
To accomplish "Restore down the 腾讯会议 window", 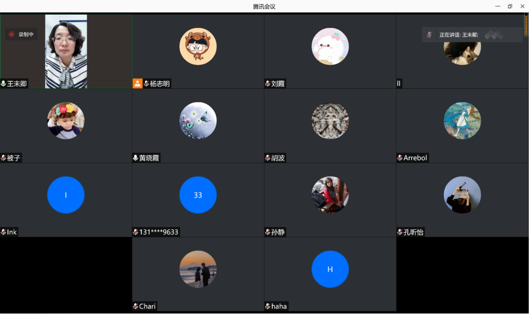I will pyautogui.click(x=510, y=6).
